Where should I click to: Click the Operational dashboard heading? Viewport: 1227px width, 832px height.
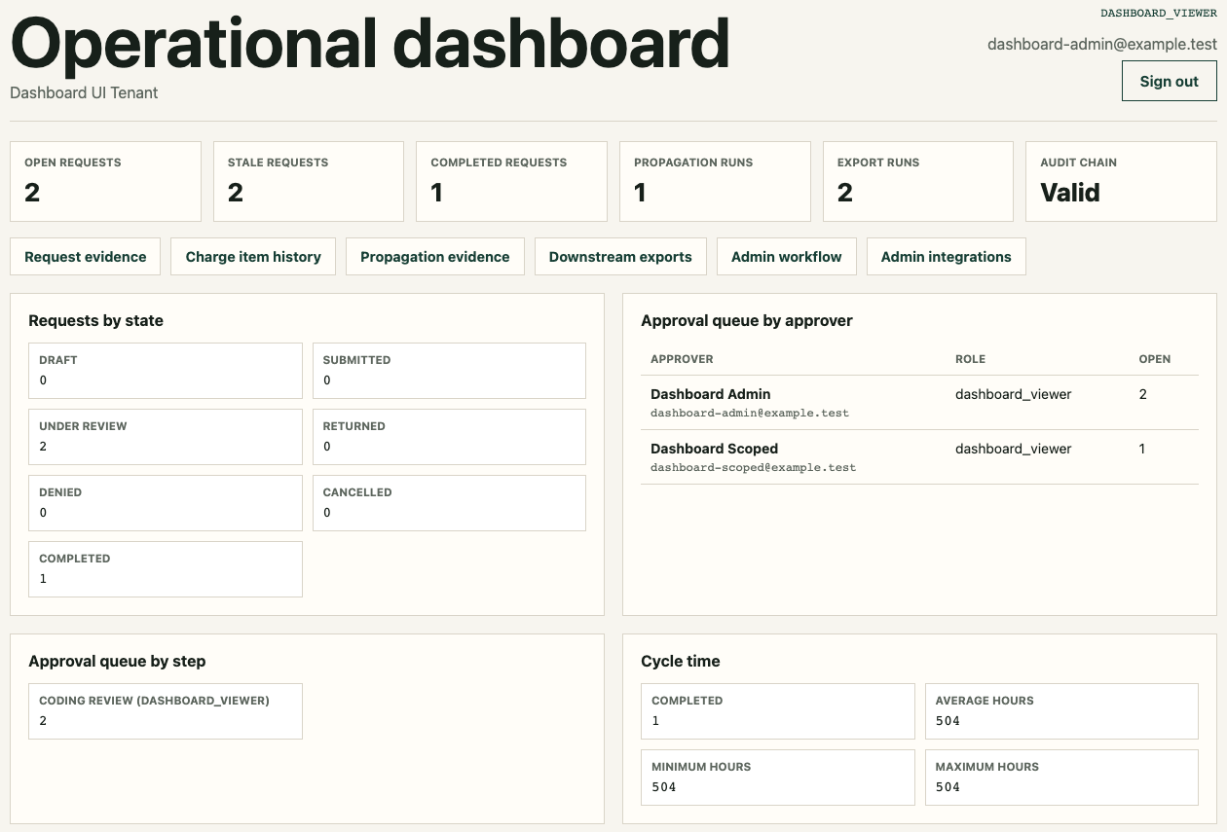coord(370,42)
